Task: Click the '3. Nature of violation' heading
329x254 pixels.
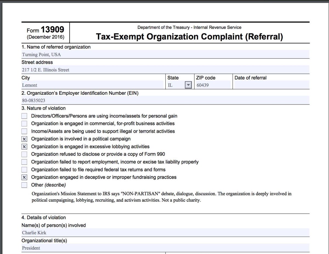Action: 44,108
